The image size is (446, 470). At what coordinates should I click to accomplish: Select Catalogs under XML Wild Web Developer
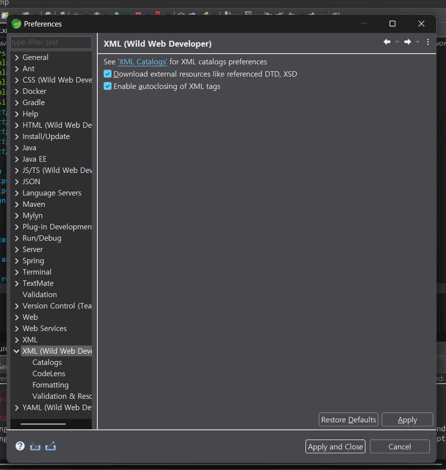(47, 362)
